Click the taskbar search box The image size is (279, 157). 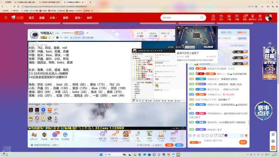(116, 155)
